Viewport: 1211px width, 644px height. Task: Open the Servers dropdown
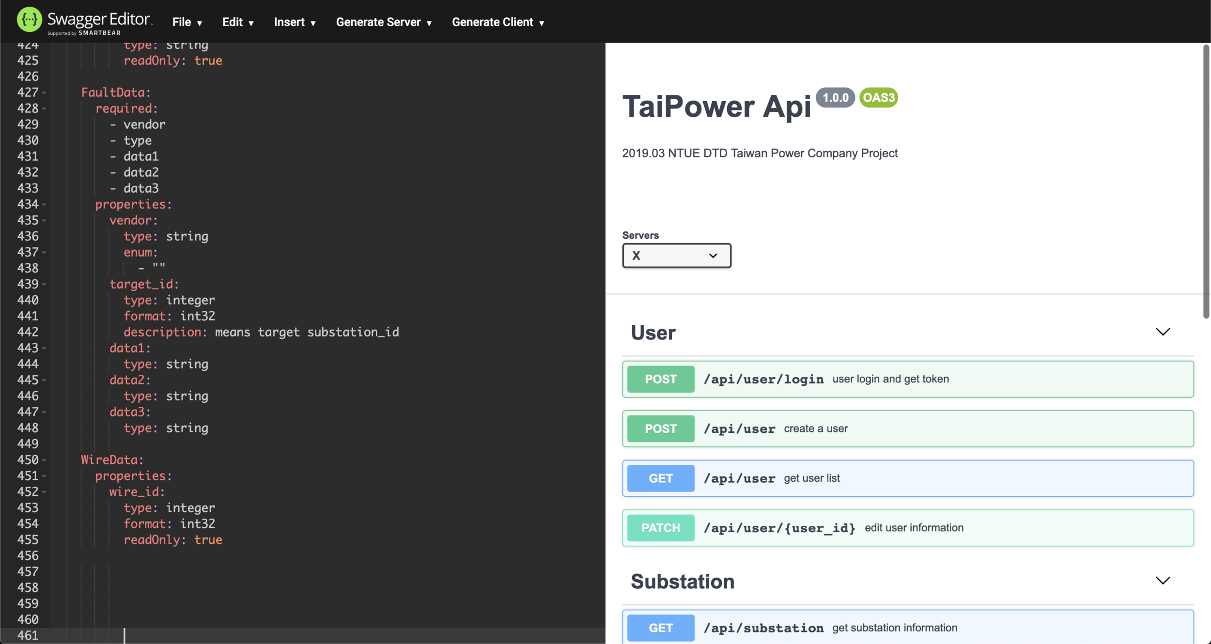(x=676, y=256)
